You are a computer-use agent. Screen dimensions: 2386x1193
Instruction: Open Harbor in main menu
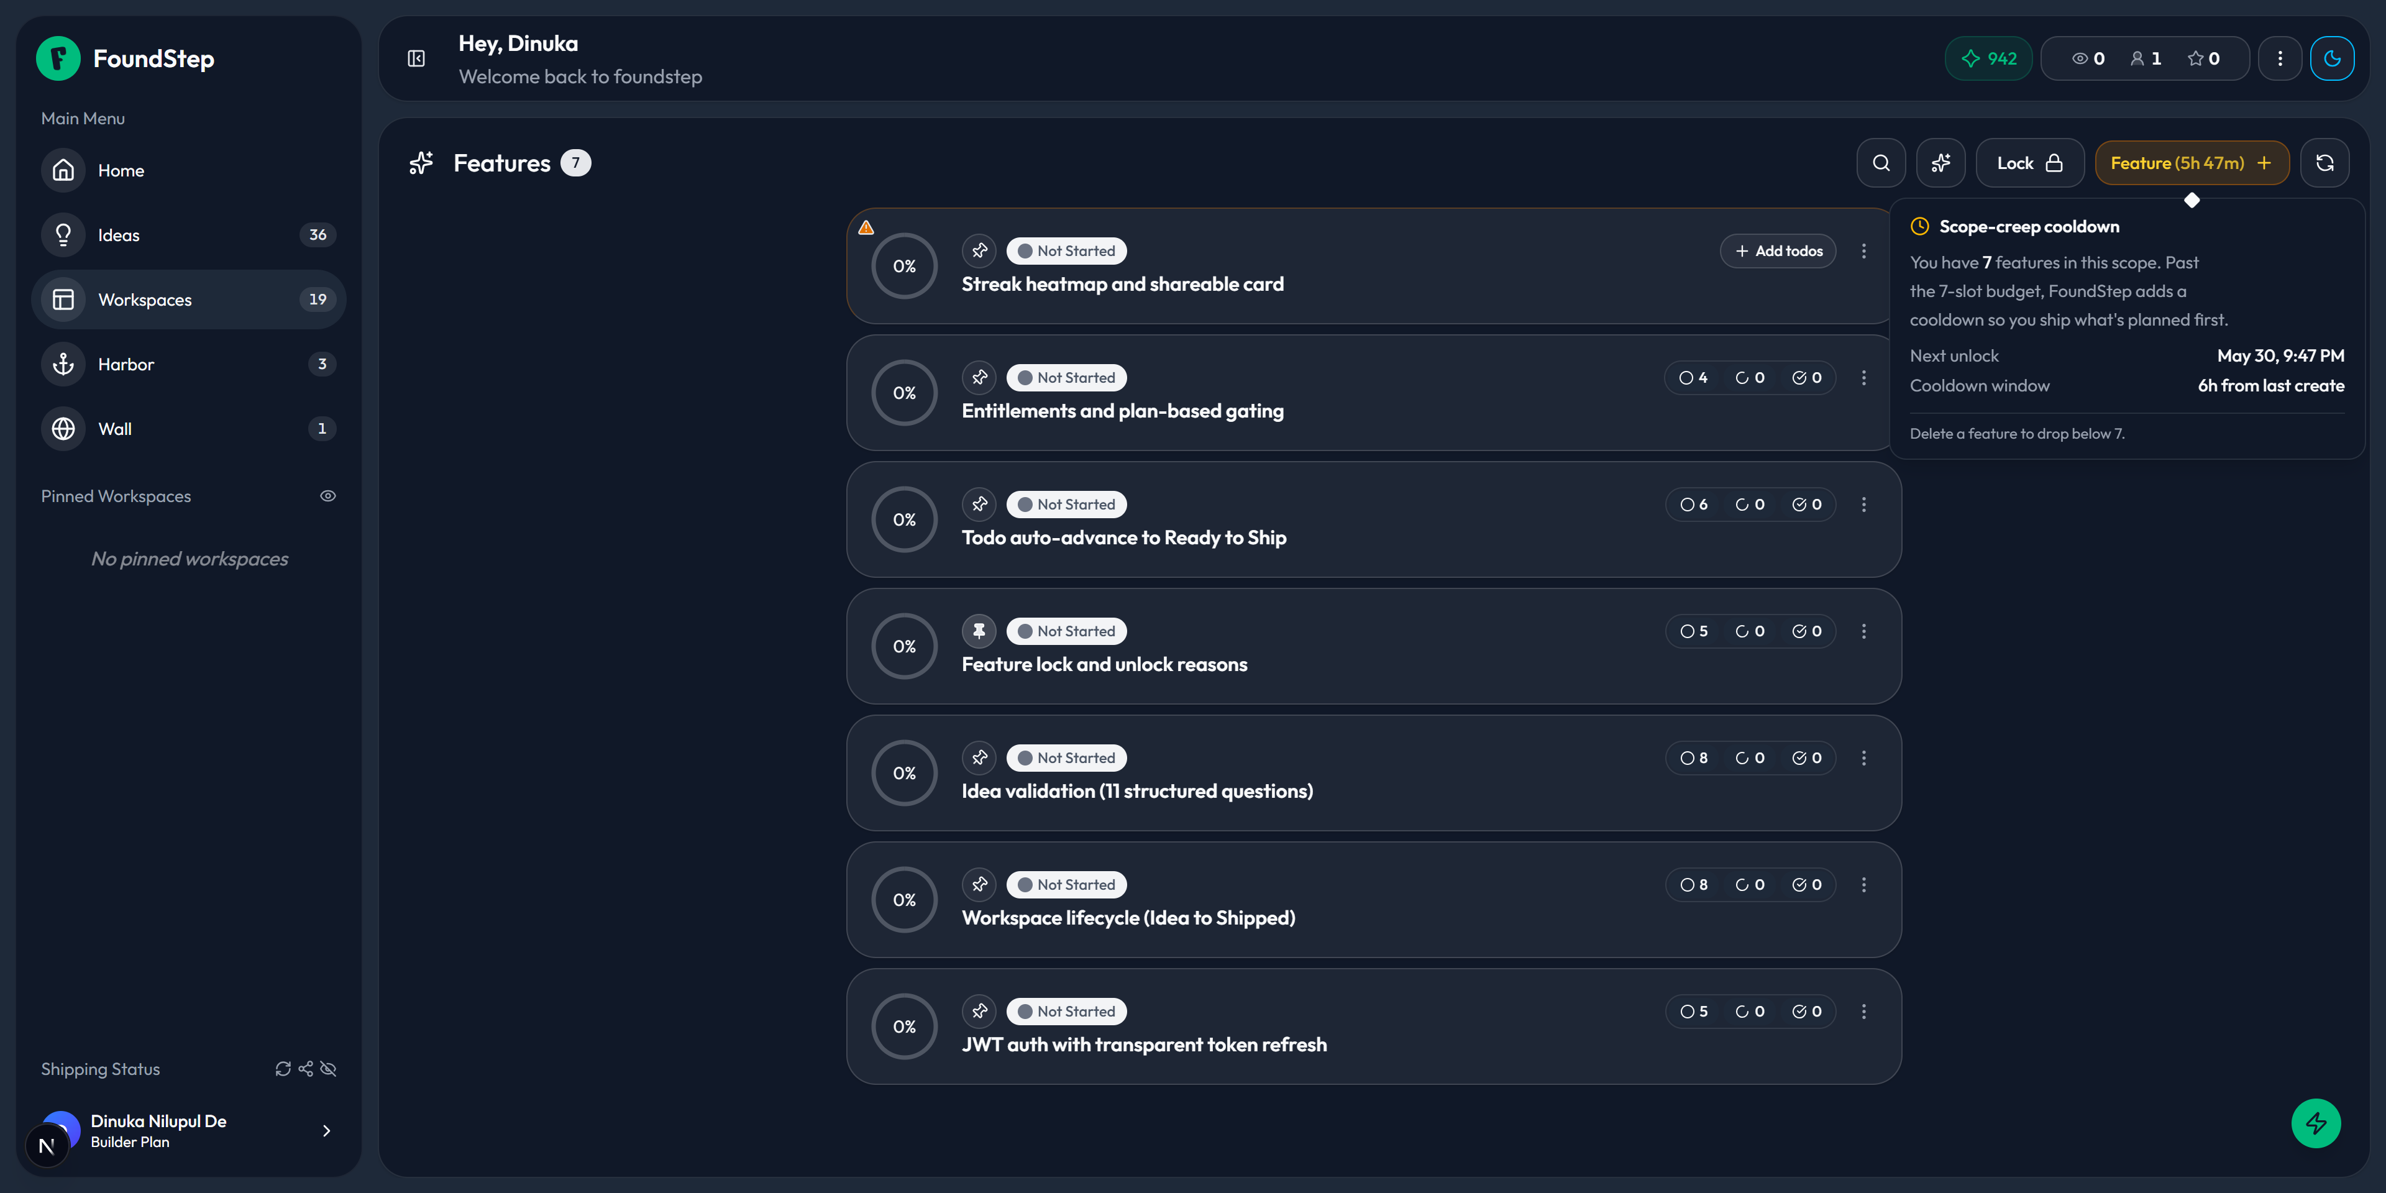click(x=189, y=364)
